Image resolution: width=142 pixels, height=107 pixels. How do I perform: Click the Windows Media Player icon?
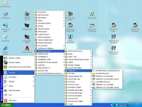[x=36, y=40]
